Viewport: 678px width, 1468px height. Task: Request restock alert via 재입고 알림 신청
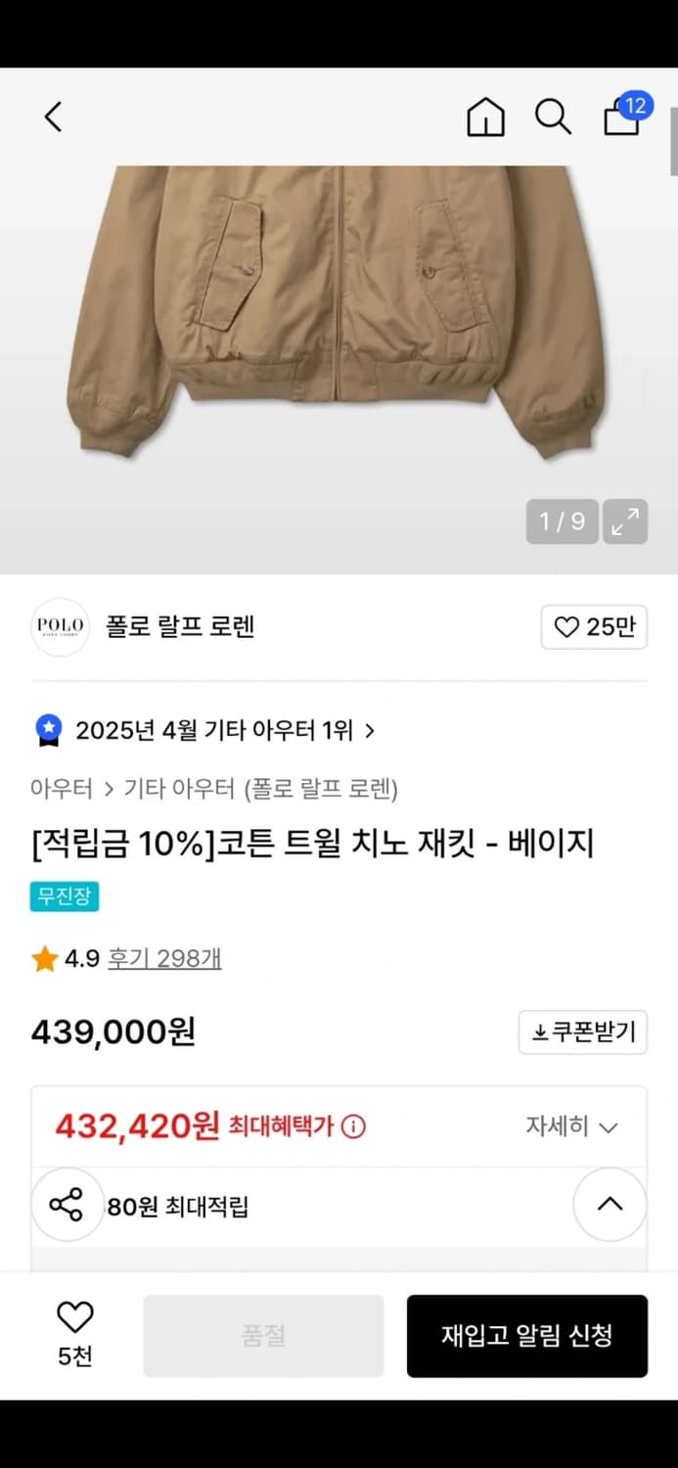(x=526, y=1335)
